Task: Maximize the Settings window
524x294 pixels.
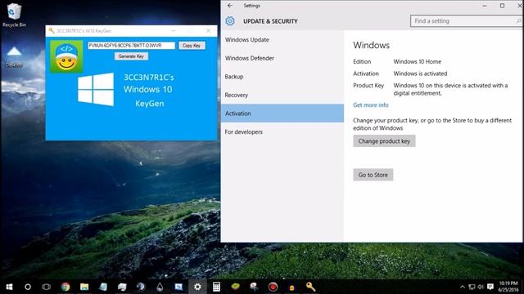Action: [502, 6]
